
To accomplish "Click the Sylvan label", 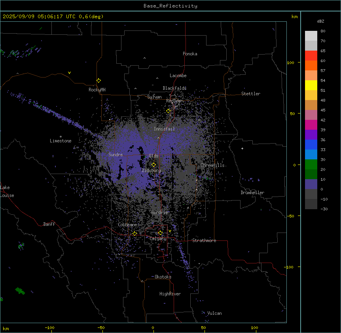I will coord(154,97).
